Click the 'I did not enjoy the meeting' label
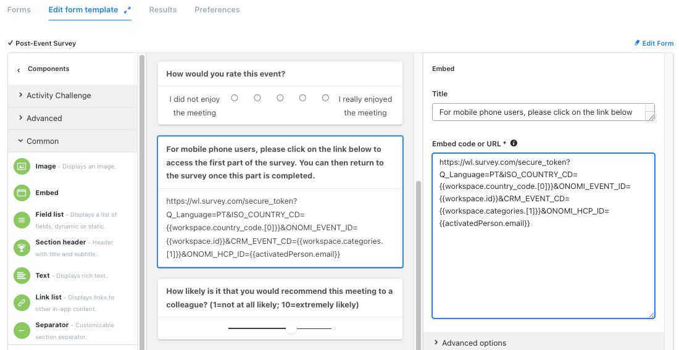This screenshot has width=679, height=350. pyautogui.click(x=194, y=106)
